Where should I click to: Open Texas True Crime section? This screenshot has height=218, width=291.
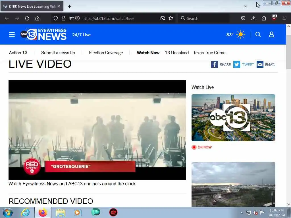point(209,53)
